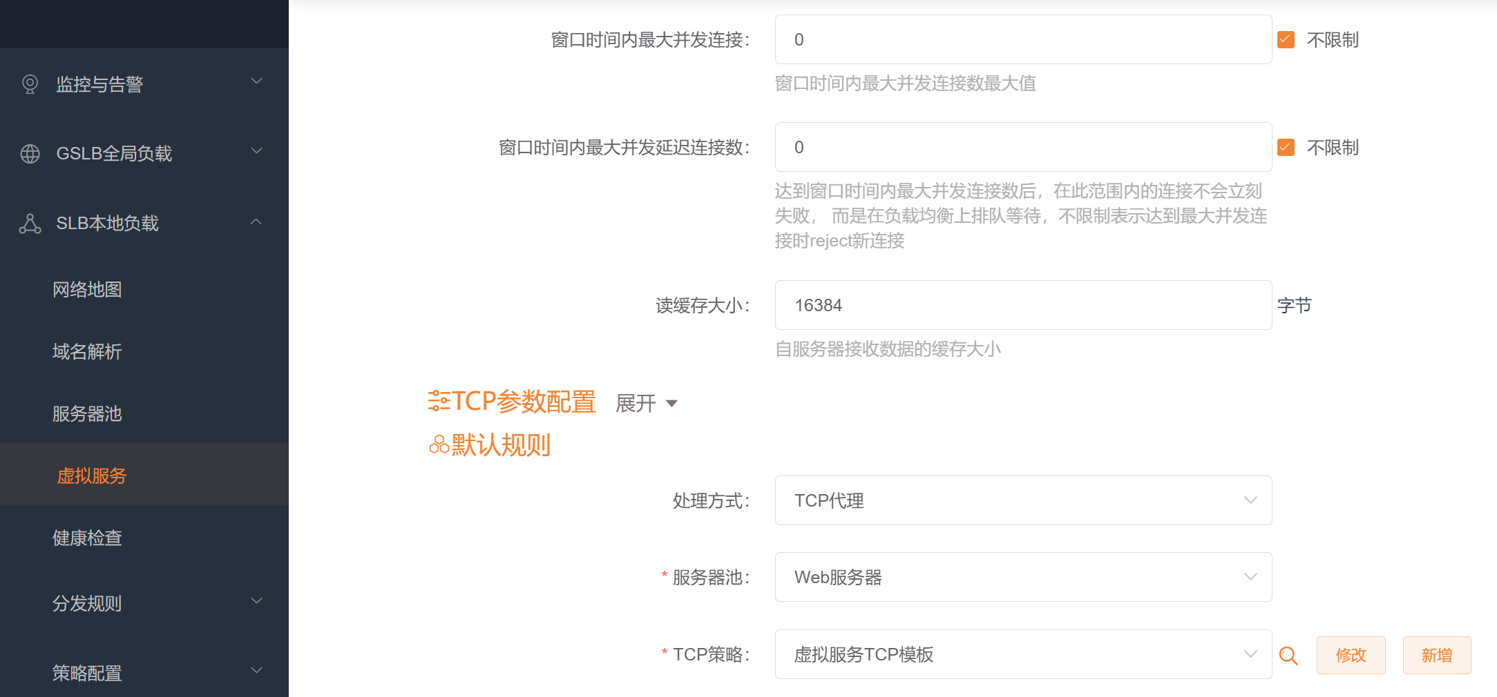The width and height of the screenshot is (1497, 697).
Task: Click the GSLB全局负载 globe icon
Action: (29, 153)
